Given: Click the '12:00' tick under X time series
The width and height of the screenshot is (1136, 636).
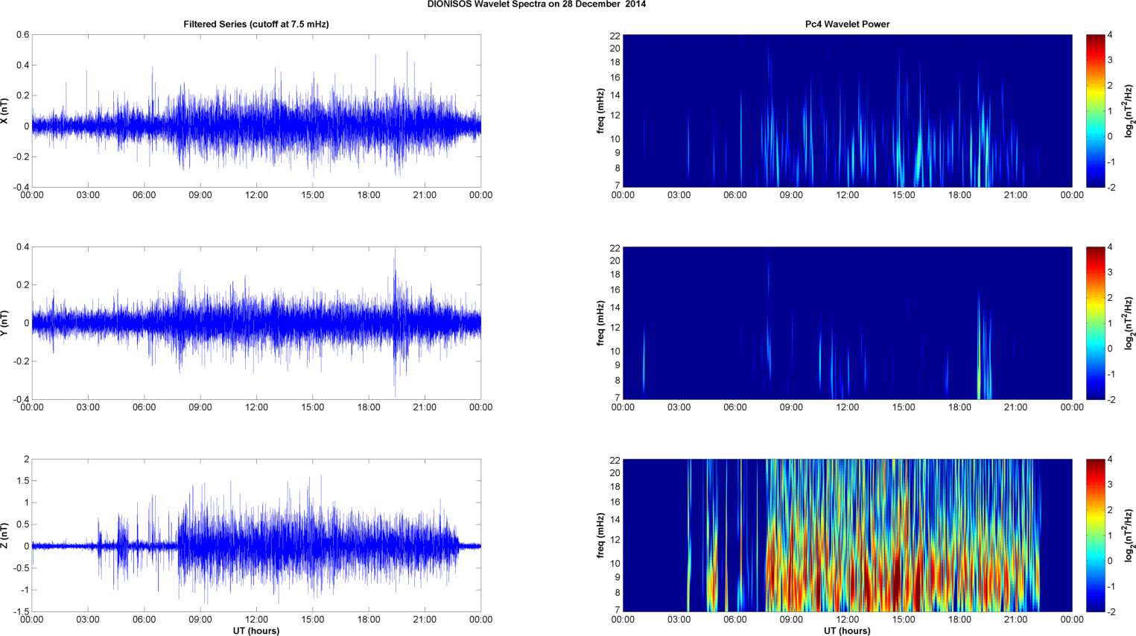Looking at the screenshot, I should pos(256,195).
